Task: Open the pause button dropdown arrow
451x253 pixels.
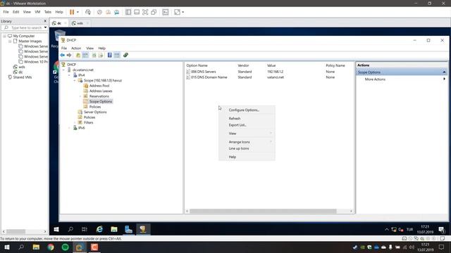Action: click(x=78, y=13)
